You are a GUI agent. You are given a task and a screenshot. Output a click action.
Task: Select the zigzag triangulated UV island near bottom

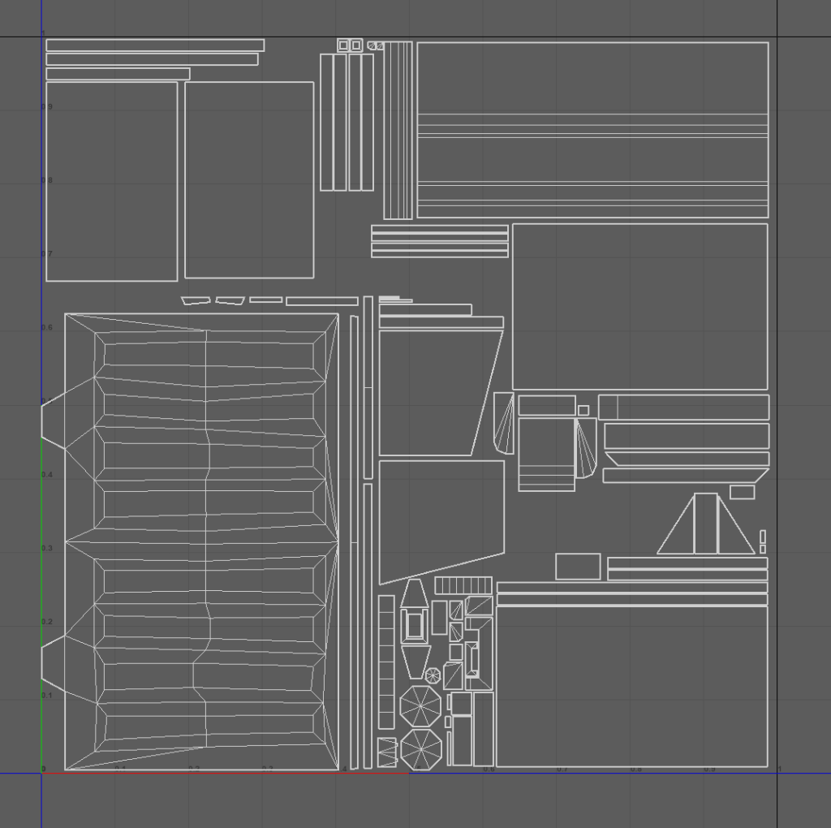coord(387,753)
